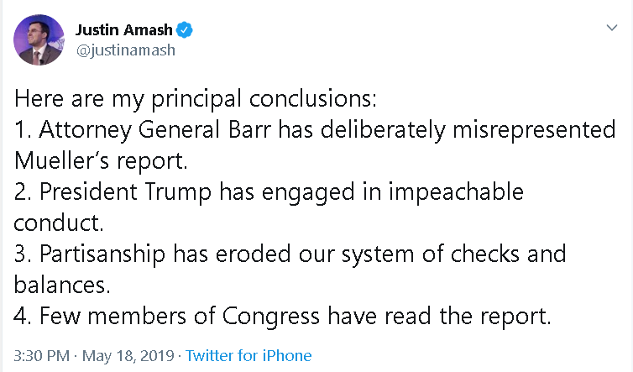Click the words "system of checks and"
Screen dimensions: 633x372
470,253
